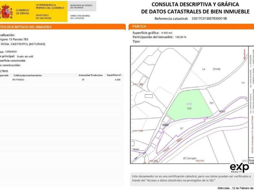
Task: Click 'SECRETARÍA DE ESTADO DE HACIENDA' box
Action: [82, 6]
